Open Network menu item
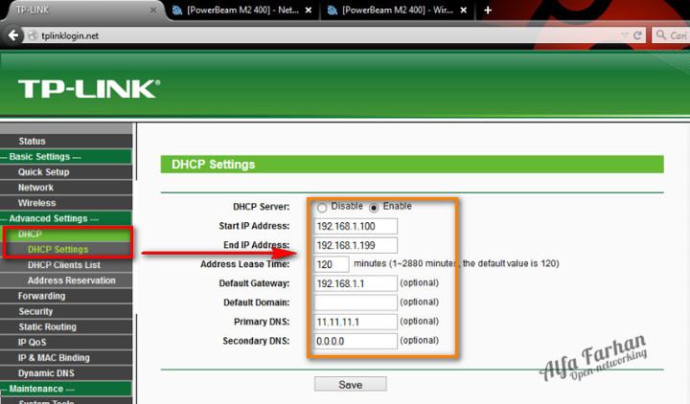The width and height of the screenshot is (690, 404). click(x=66, y=188)
